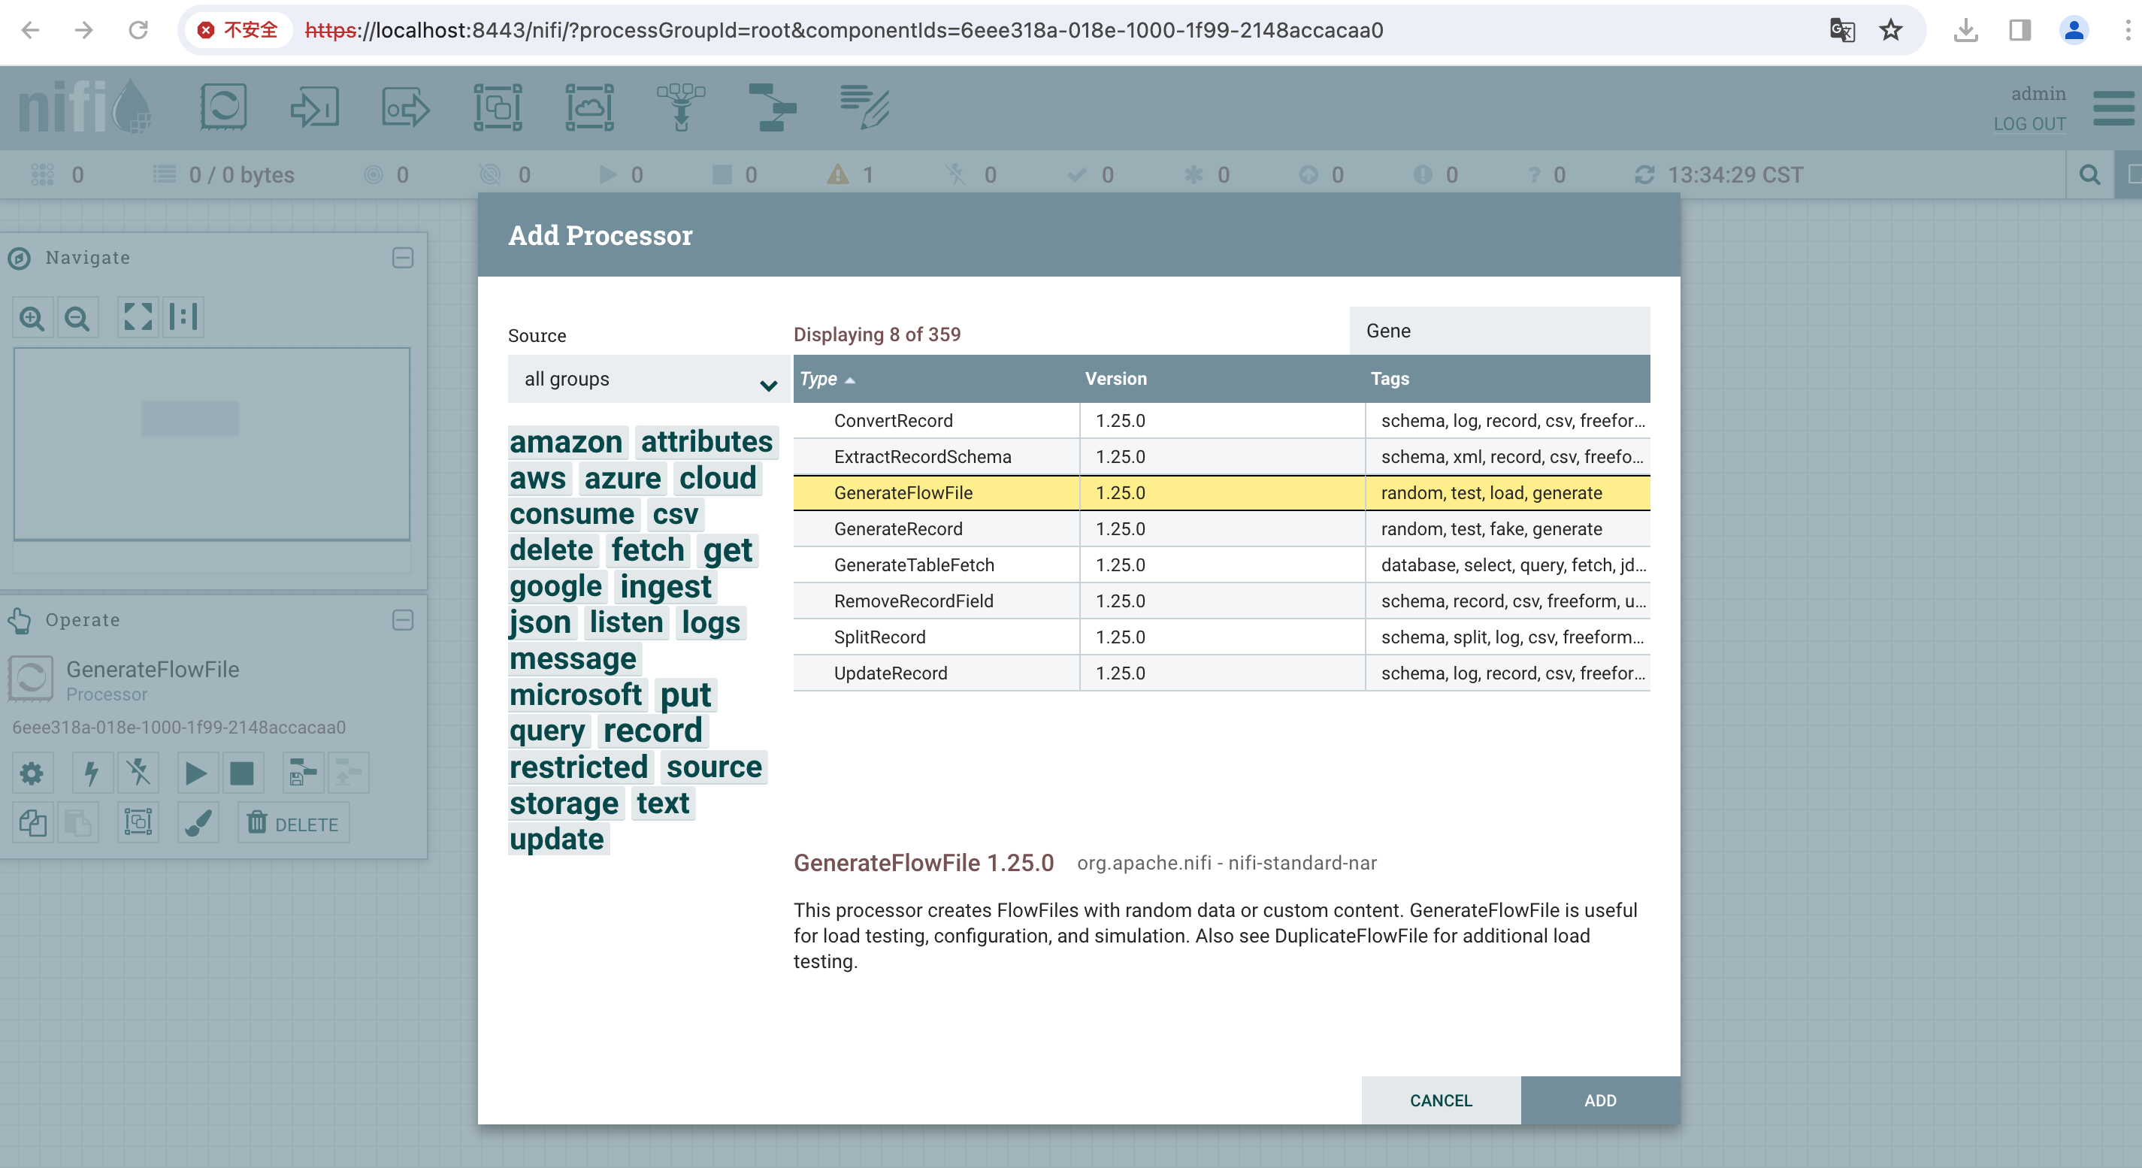Open configuration gear in Operate panel
2142x1168 pixels.
pos(32,773)
